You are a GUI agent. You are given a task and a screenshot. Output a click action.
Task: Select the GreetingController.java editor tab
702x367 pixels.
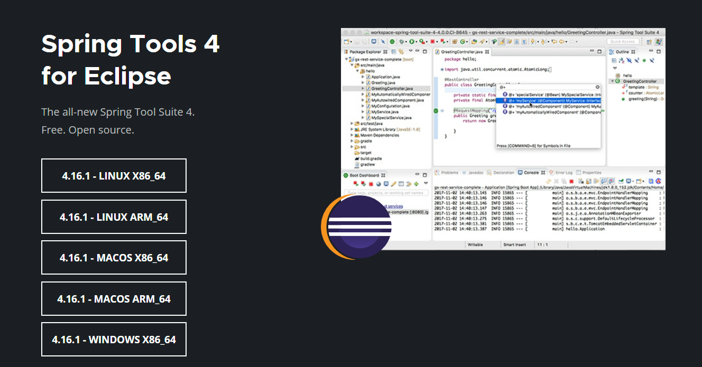click(x=461, y=52)
